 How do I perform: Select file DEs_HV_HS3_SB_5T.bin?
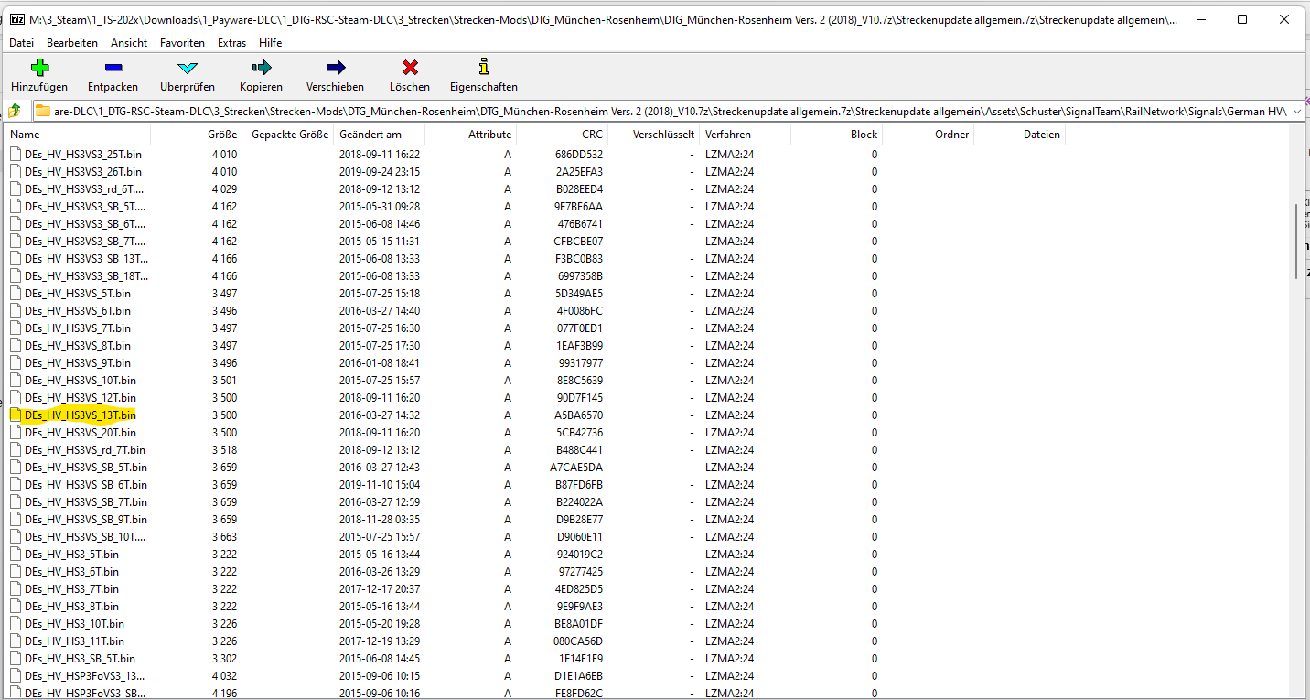coord(80,659)
